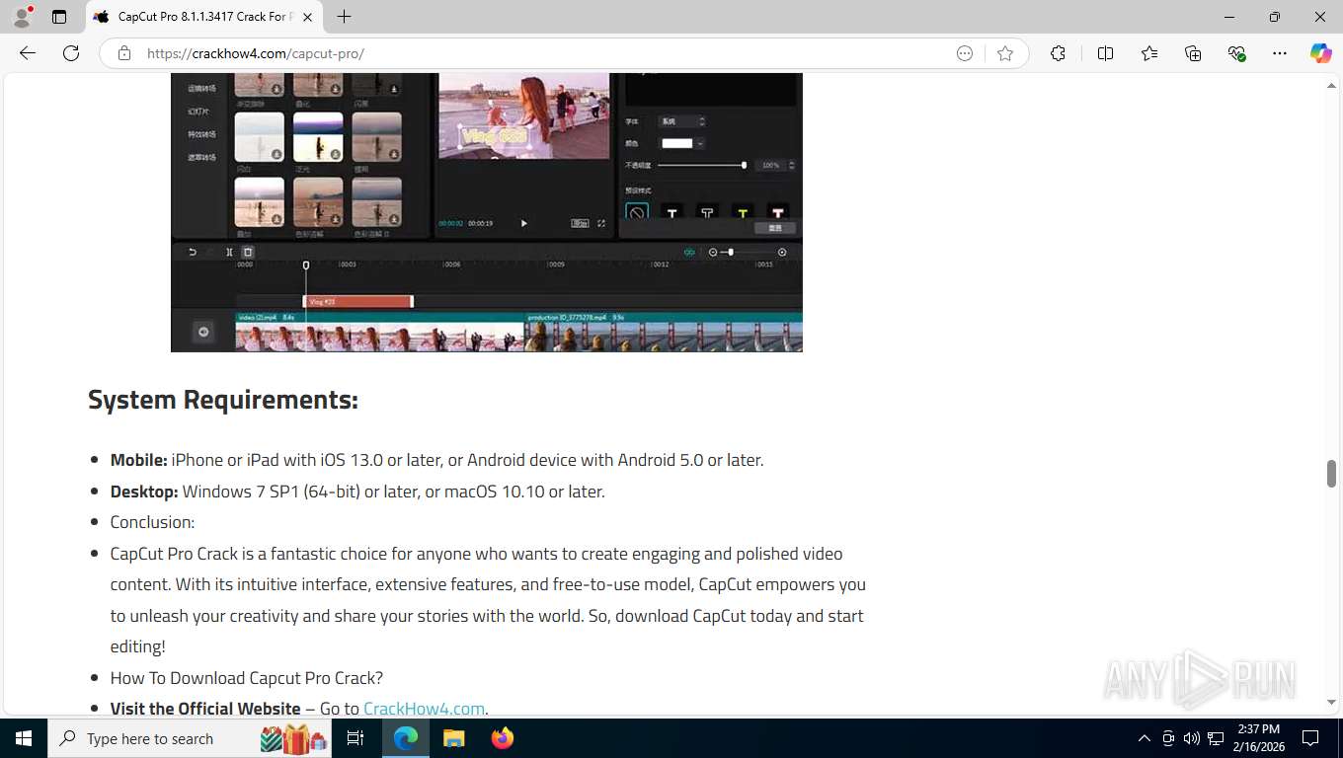Screen dimensions: 1343x758
Task: Open the Favorites list icon
Action: 1149,53
